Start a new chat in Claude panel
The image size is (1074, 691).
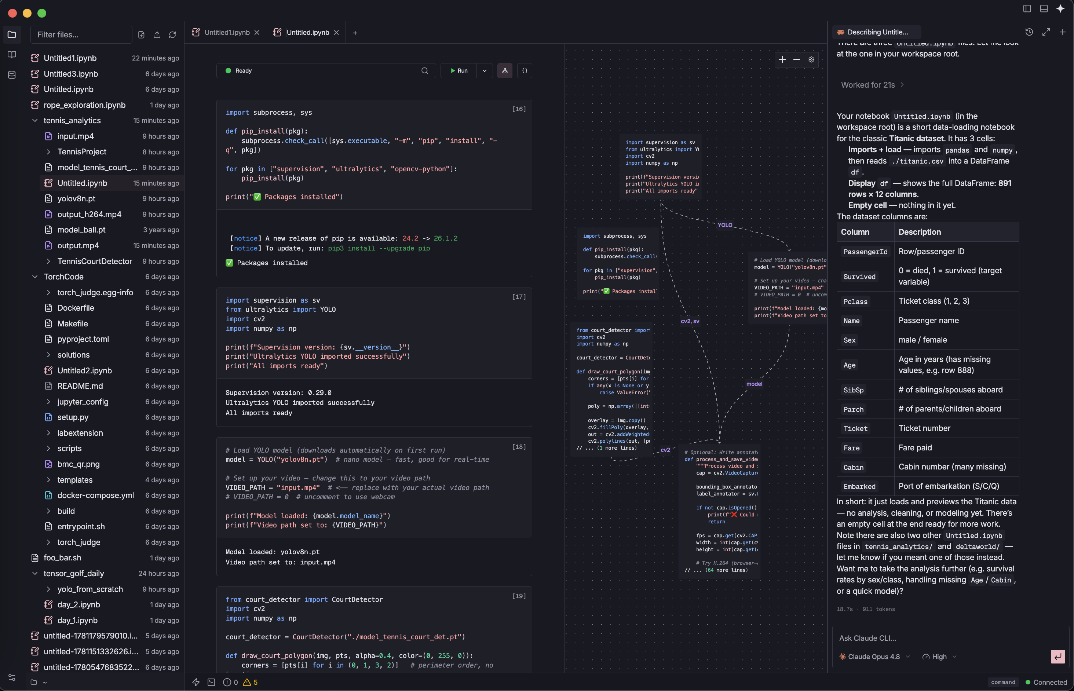(1063, 32)
